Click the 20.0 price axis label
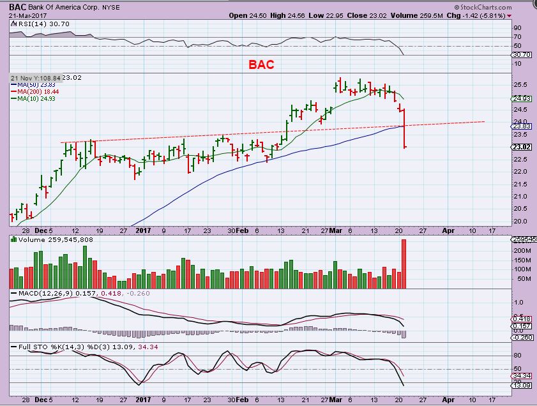 (520, 221)
